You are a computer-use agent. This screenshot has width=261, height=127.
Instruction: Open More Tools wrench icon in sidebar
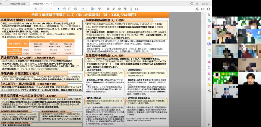pyautogui.click(x=209, y=91)
